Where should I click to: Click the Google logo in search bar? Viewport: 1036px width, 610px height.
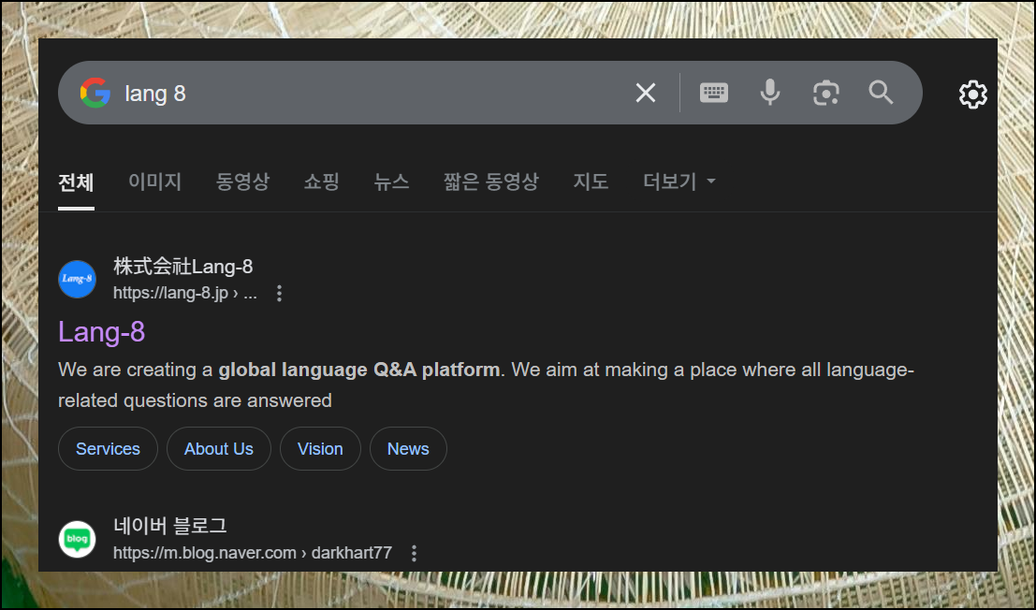tap(95, 93)
